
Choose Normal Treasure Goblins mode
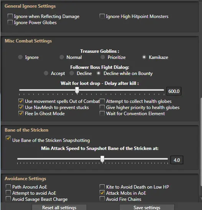coord(62,57)
